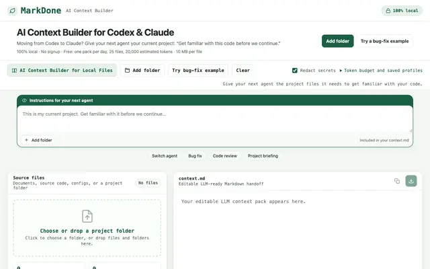
Task: Click the 'context.md' panel title
Action: pos(191,178)
